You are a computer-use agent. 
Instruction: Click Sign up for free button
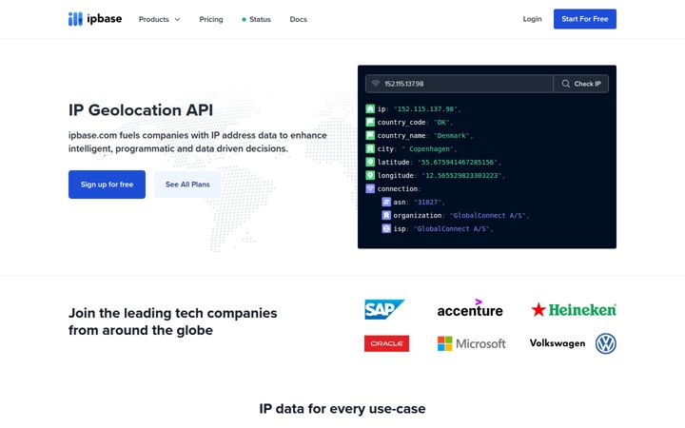click(107, 185)
